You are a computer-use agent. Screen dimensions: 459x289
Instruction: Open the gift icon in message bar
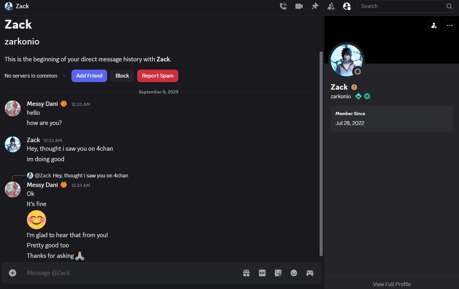pyautogui.click(x=246, y=273)
